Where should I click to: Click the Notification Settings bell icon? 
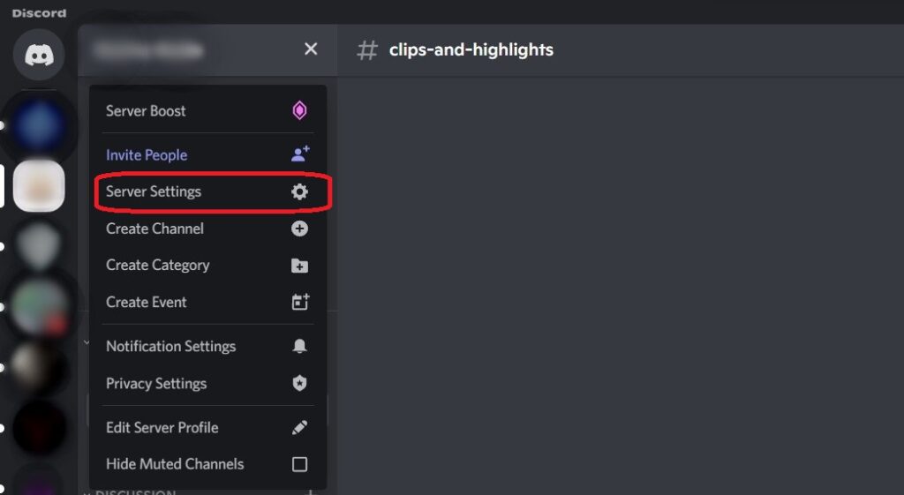pos(299,346)
